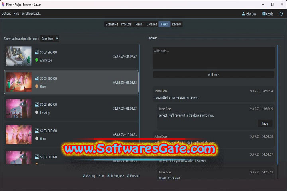
Task: Select the Tasks tab
Action: (164, 24)
